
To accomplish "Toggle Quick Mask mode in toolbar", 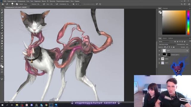I will 2,70.
